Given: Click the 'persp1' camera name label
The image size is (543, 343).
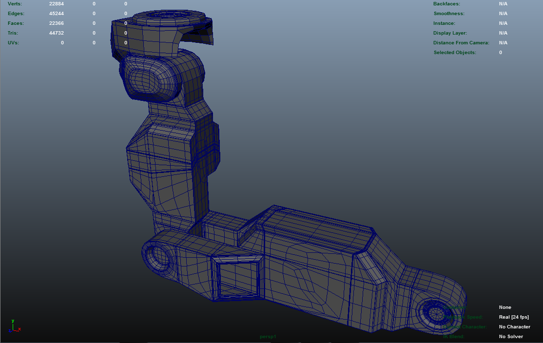Looking at the screenshot, I should coord(268,337).
